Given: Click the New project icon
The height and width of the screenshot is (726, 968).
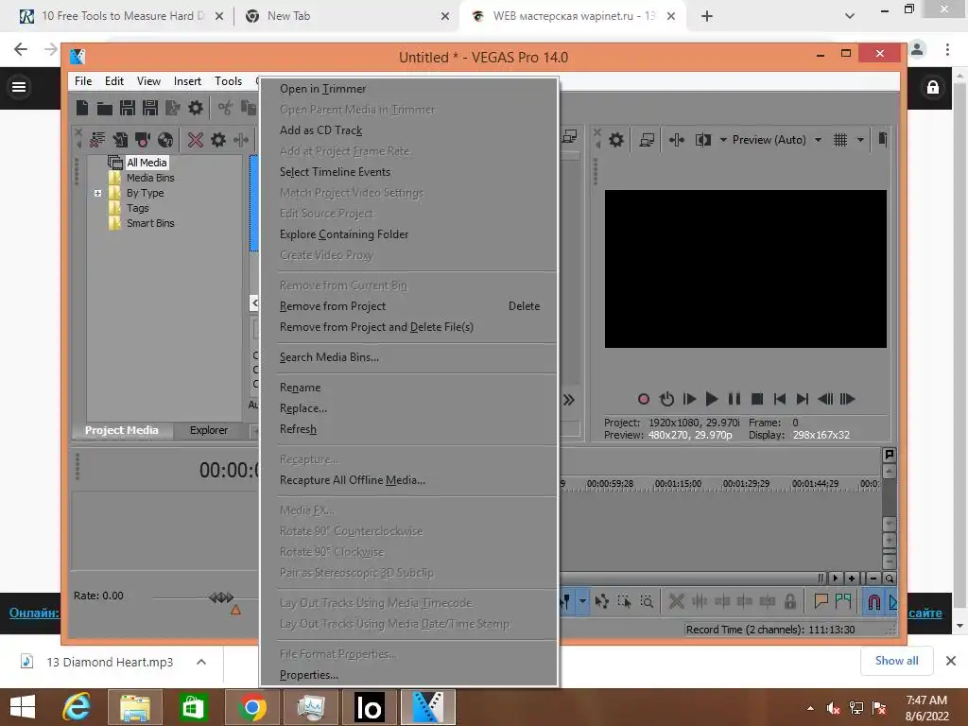Looking at the screenshot, I should [x=82, y=108].
